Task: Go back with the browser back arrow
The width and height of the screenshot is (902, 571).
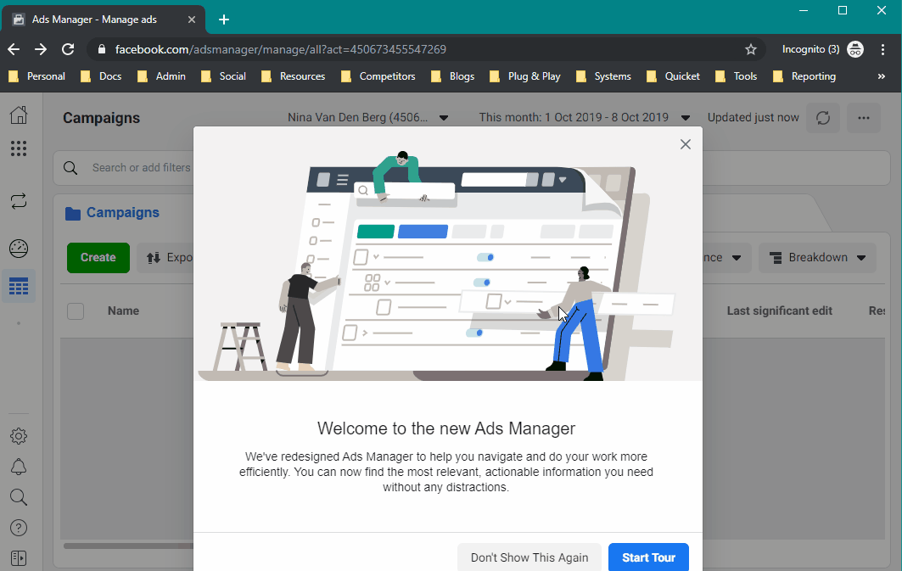Action: coord(14,49)
